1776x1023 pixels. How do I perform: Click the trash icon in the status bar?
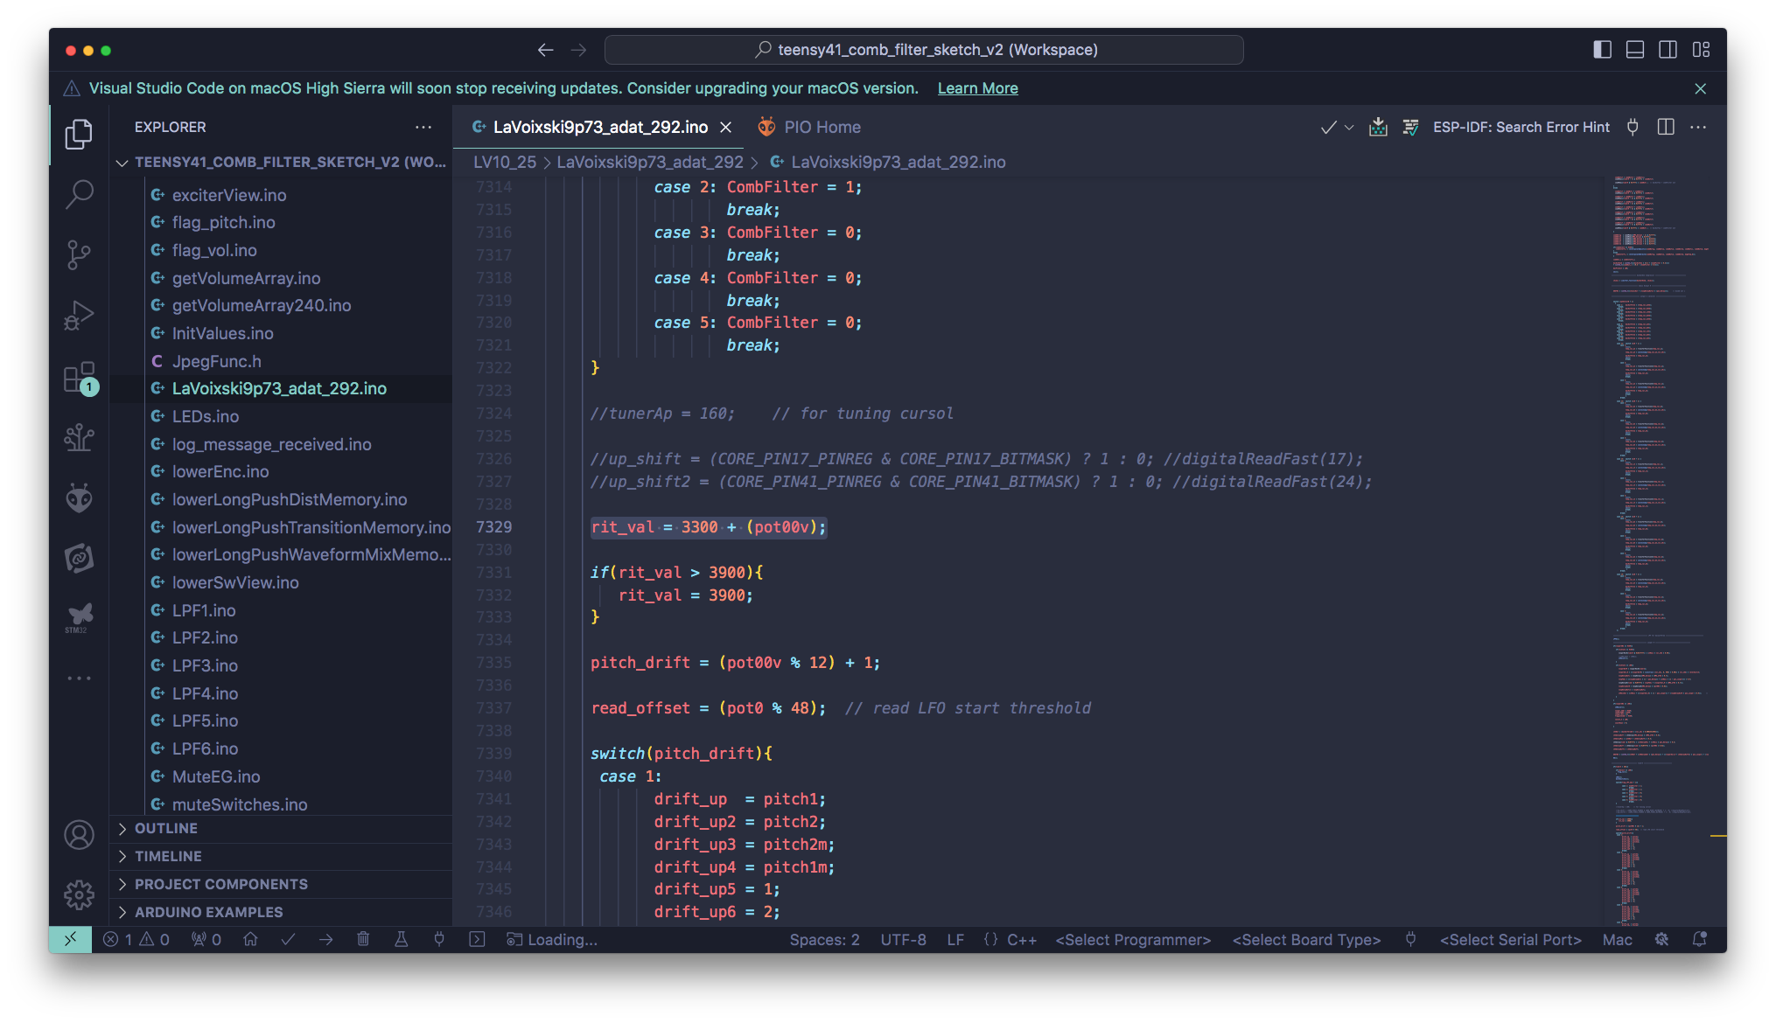pyautogui.click(x=363, y=939)
